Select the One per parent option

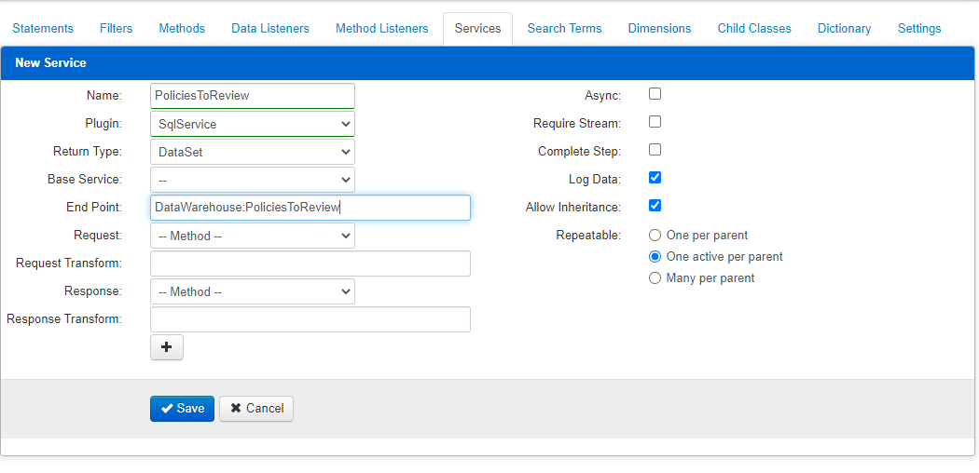click(655, 236)
